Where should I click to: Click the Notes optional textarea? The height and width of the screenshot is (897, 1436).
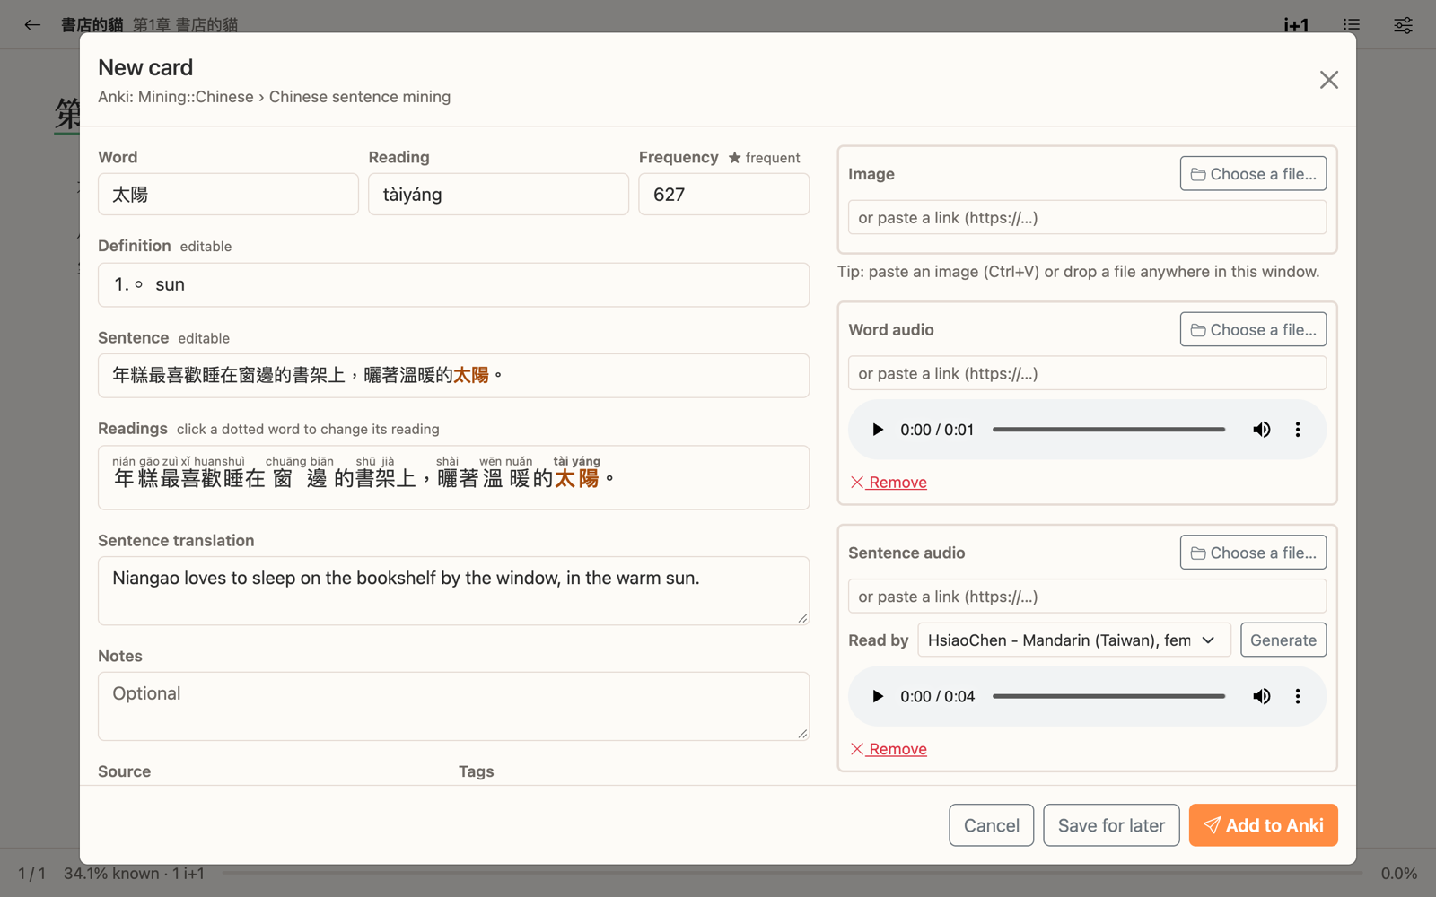point(453,707)
